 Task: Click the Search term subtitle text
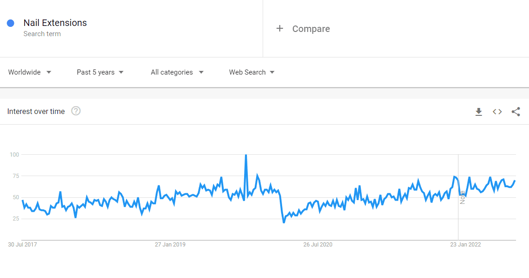coord(42,34)
